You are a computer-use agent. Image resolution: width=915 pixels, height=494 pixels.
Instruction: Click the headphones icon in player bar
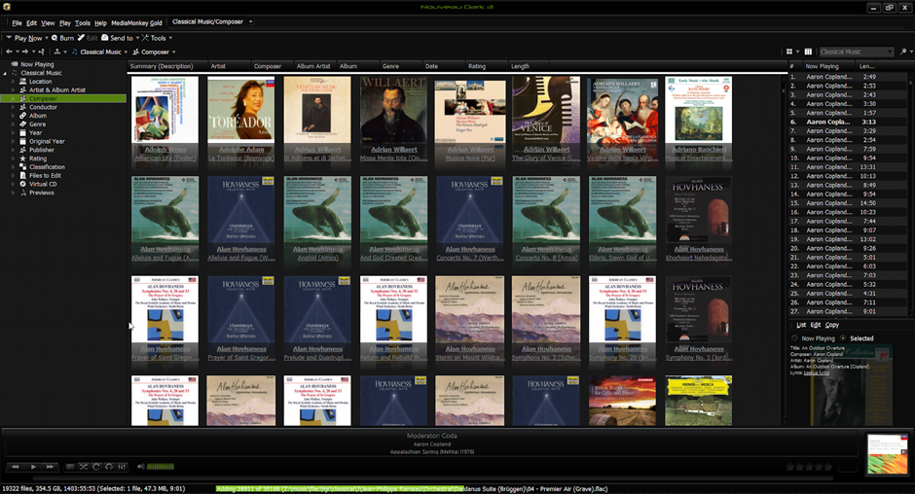pos(109,467)
